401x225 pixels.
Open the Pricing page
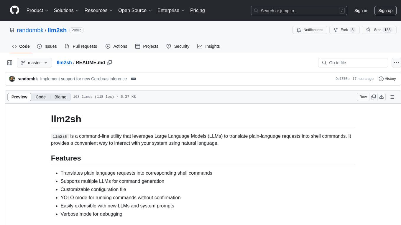[x=198, y=10]
